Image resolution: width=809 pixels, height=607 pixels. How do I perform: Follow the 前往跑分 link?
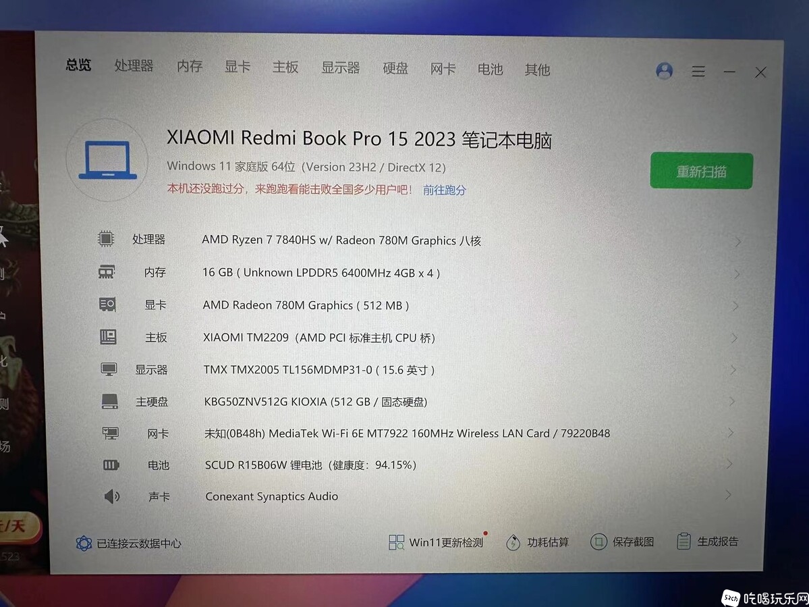pyautogui.click(x=444, y=190)
